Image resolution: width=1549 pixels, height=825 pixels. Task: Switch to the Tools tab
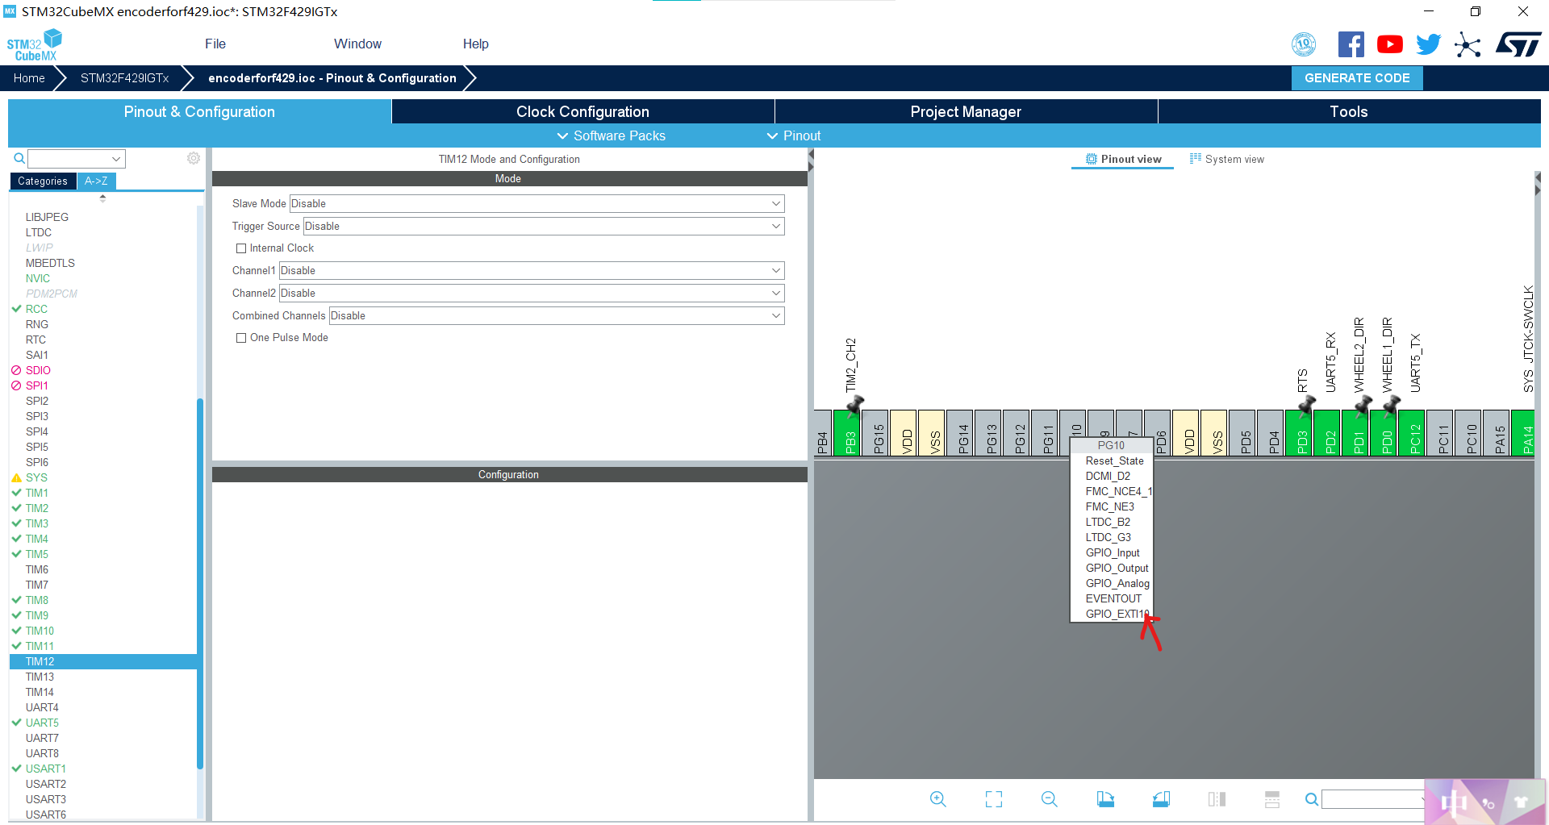[1349, 111]
